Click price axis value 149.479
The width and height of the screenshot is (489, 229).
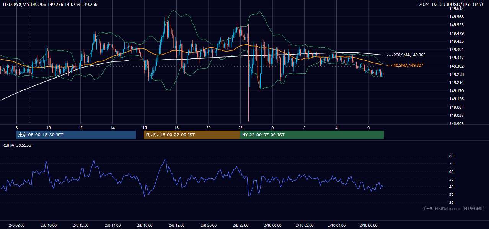coord(457,33)
